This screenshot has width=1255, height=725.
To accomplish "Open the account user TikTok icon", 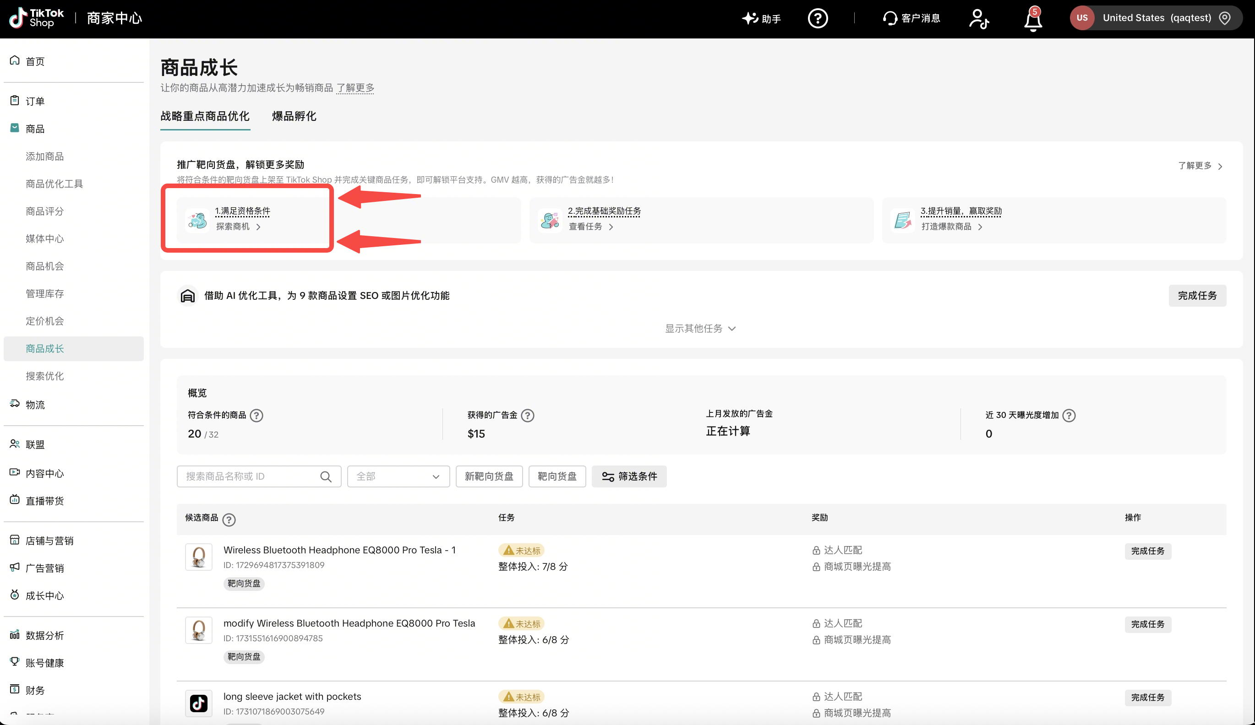I will 979,19.
